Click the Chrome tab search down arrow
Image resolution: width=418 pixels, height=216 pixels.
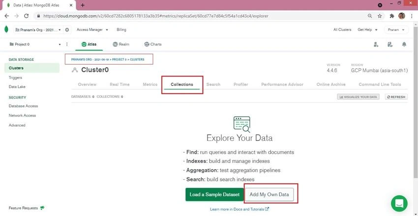pos(380,5)
